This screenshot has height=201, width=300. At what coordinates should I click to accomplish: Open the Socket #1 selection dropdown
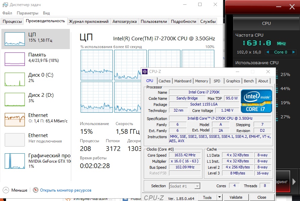[185, 186]
